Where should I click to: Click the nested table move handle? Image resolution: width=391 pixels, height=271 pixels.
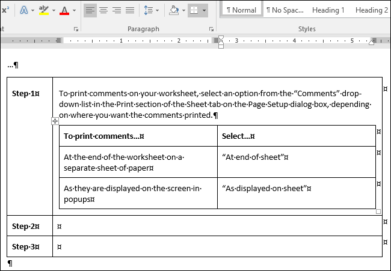pyautogui.click(x=55, y=121)
